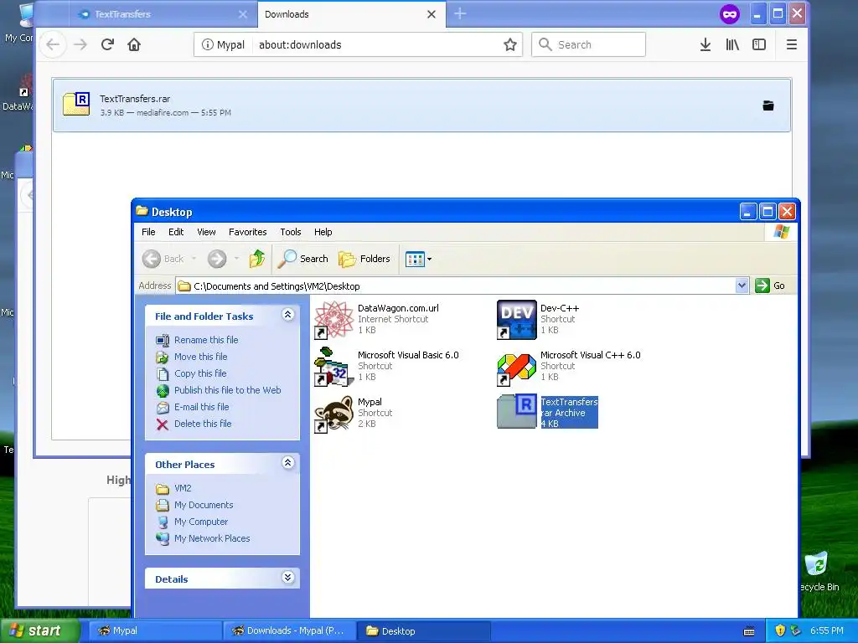Focus the Mypal Search box
The height and width of the screenshot is (643, 858).
click(x=589, y=44)
